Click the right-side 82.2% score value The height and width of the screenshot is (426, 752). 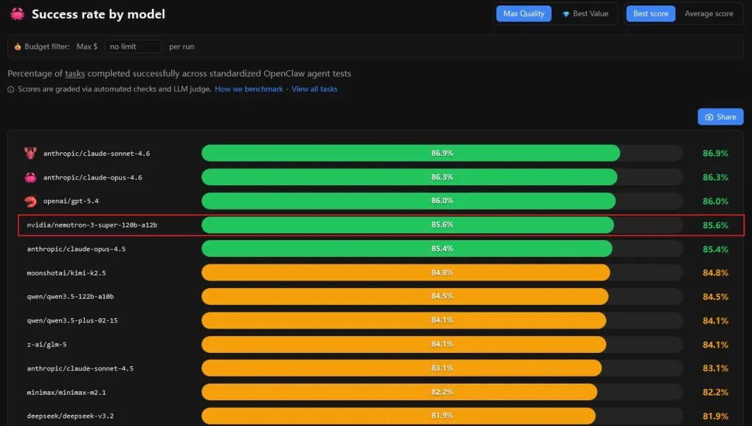715,392
